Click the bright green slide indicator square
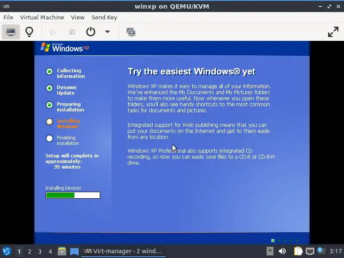The image size is (344, 258). coord(273,241)
